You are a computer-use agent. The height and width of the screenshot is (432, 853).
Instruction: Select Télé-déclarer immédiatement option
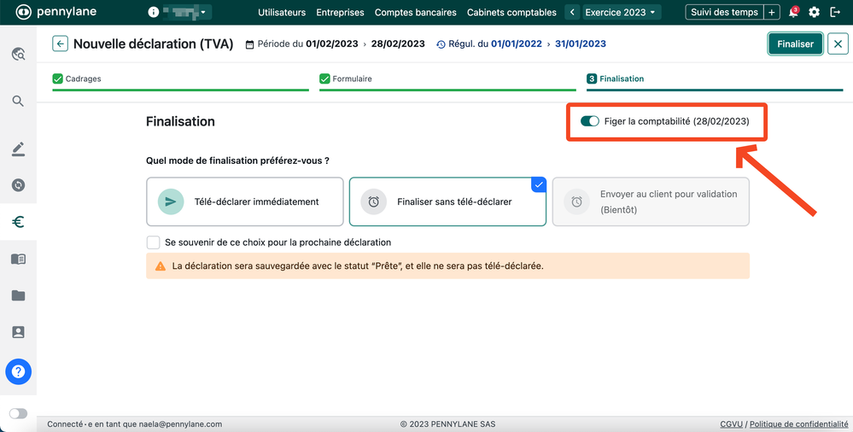[245, 201]
